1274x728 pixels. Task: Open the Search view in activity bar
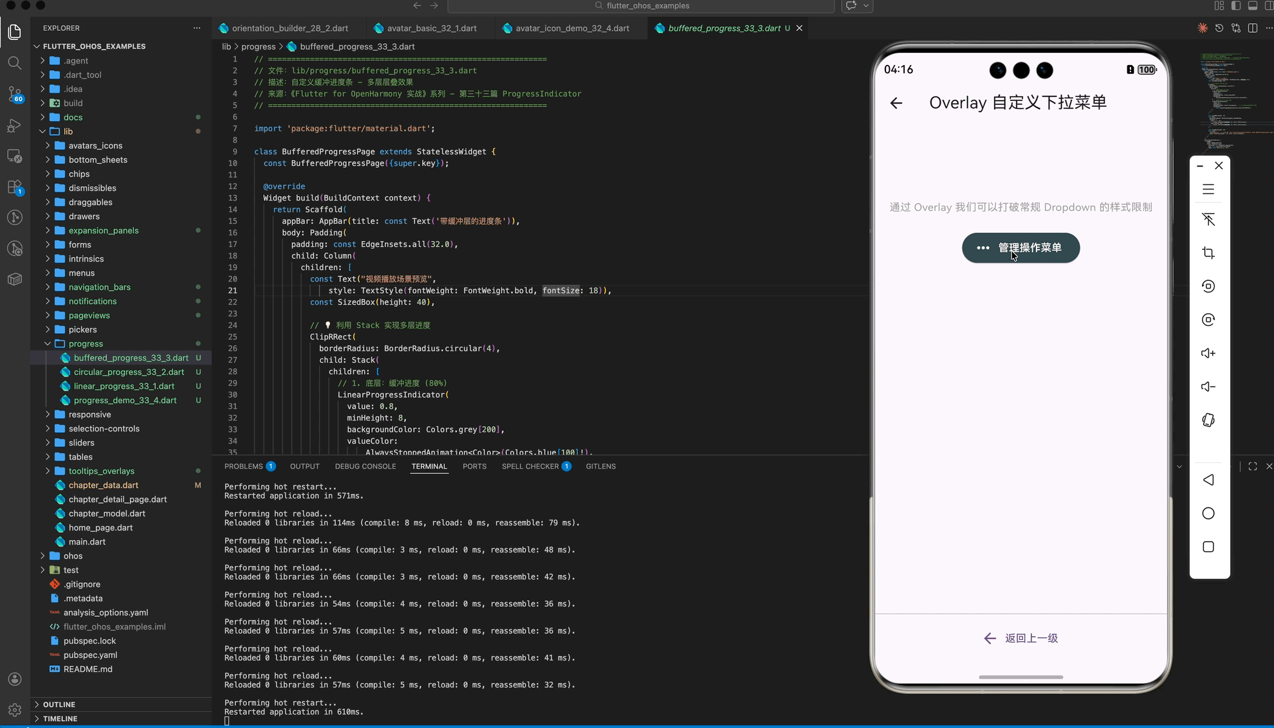(x=14, y=63)
